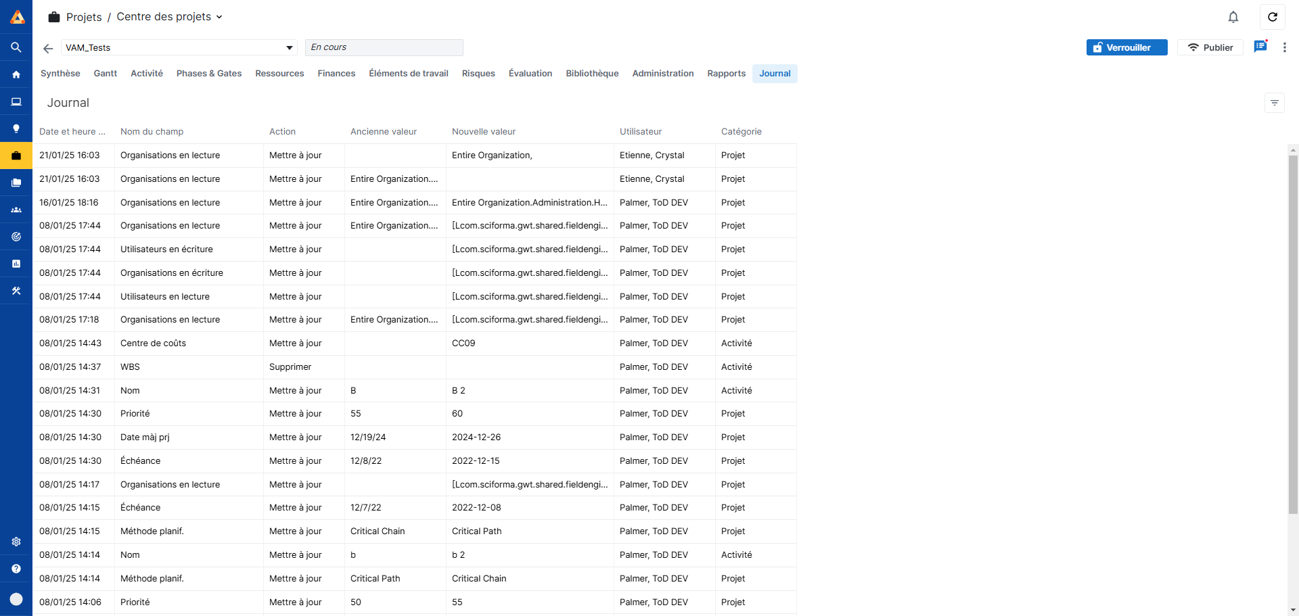The width and height of the screenshot is (1299, 616).
Task: Click the Verrouiller button
Action: point(1126,47)
